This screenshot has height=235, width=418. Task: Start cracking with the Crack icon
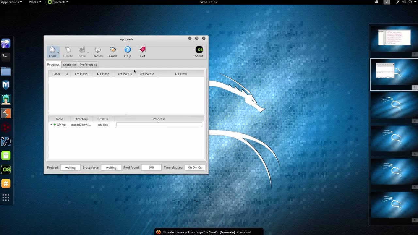pos(113,52)
